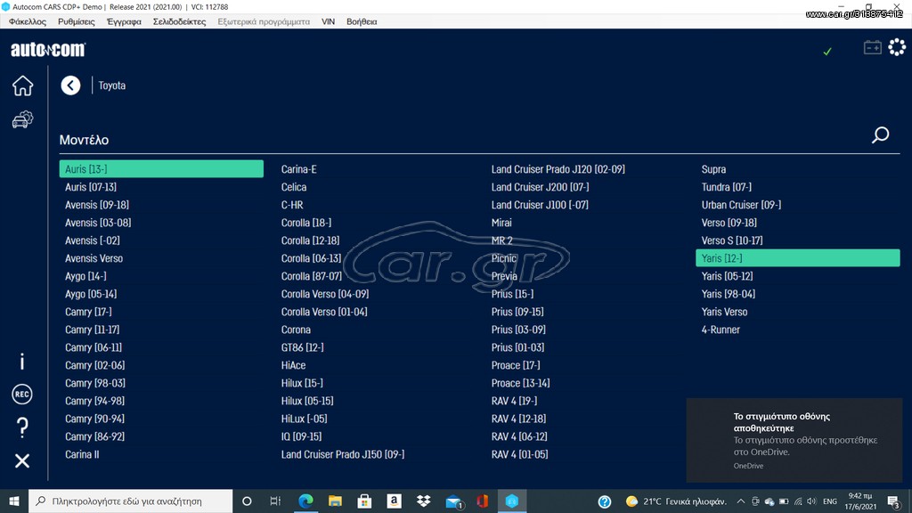
Task: Open the Βοήθεια menu
Action: tap(362, 21)
